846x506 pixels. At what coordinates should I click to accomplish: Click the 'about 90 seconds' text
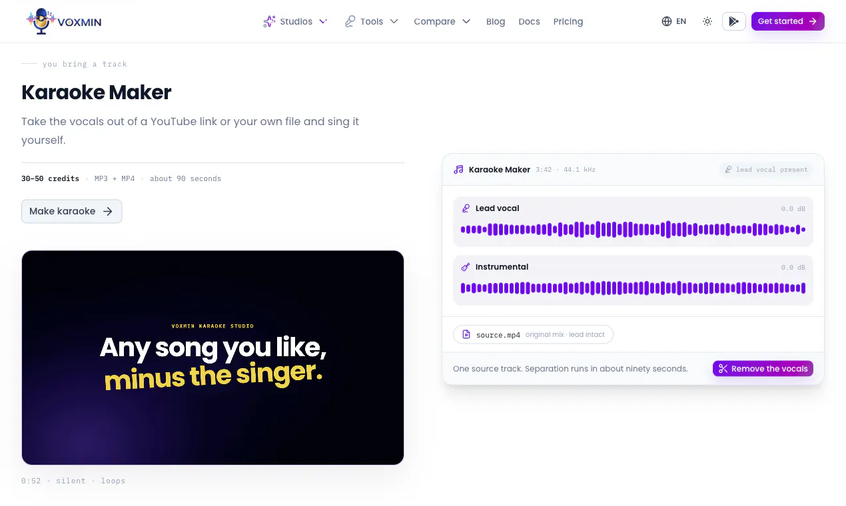pos(186,178)
